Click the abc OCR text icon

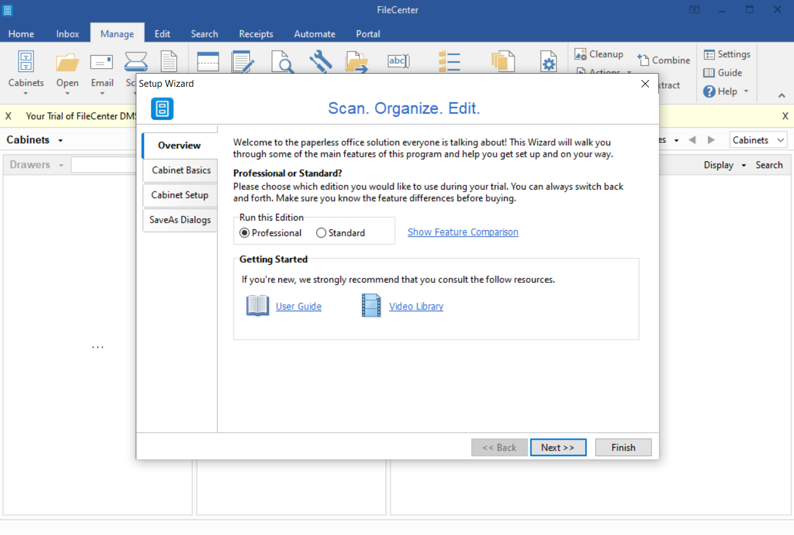coord(399,61)
